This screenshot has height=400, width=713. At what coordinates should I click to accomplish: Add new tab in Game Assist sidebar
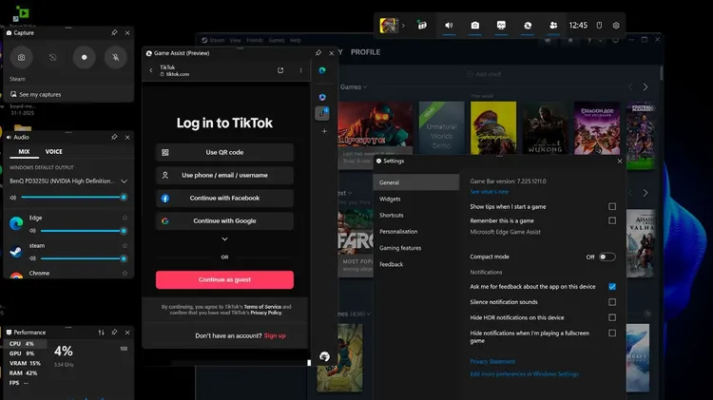coord(324,131)
